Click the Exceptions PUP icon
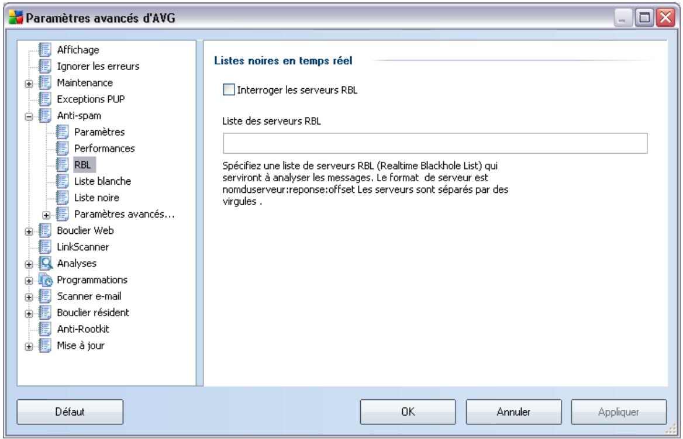Viewport: 683px width, 439px height. coord(45,99)
